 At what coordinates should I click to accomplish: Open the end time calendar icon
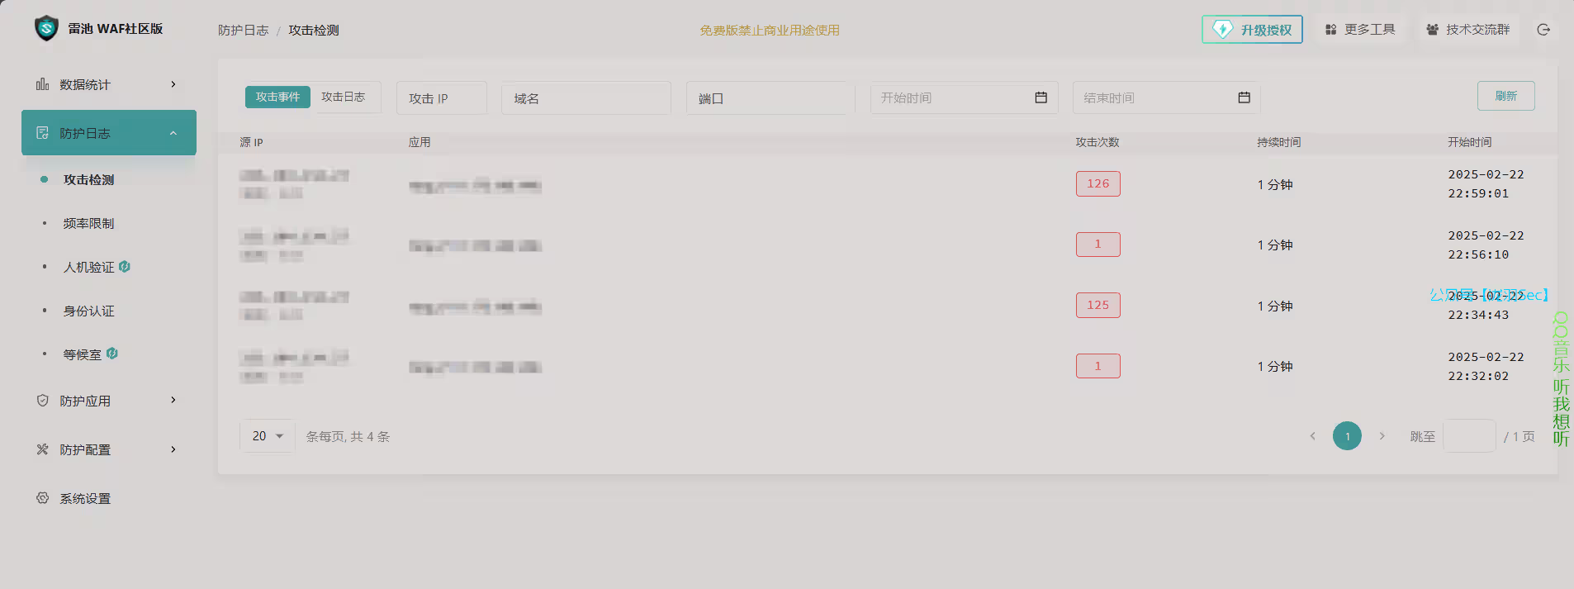(1244, 97)
